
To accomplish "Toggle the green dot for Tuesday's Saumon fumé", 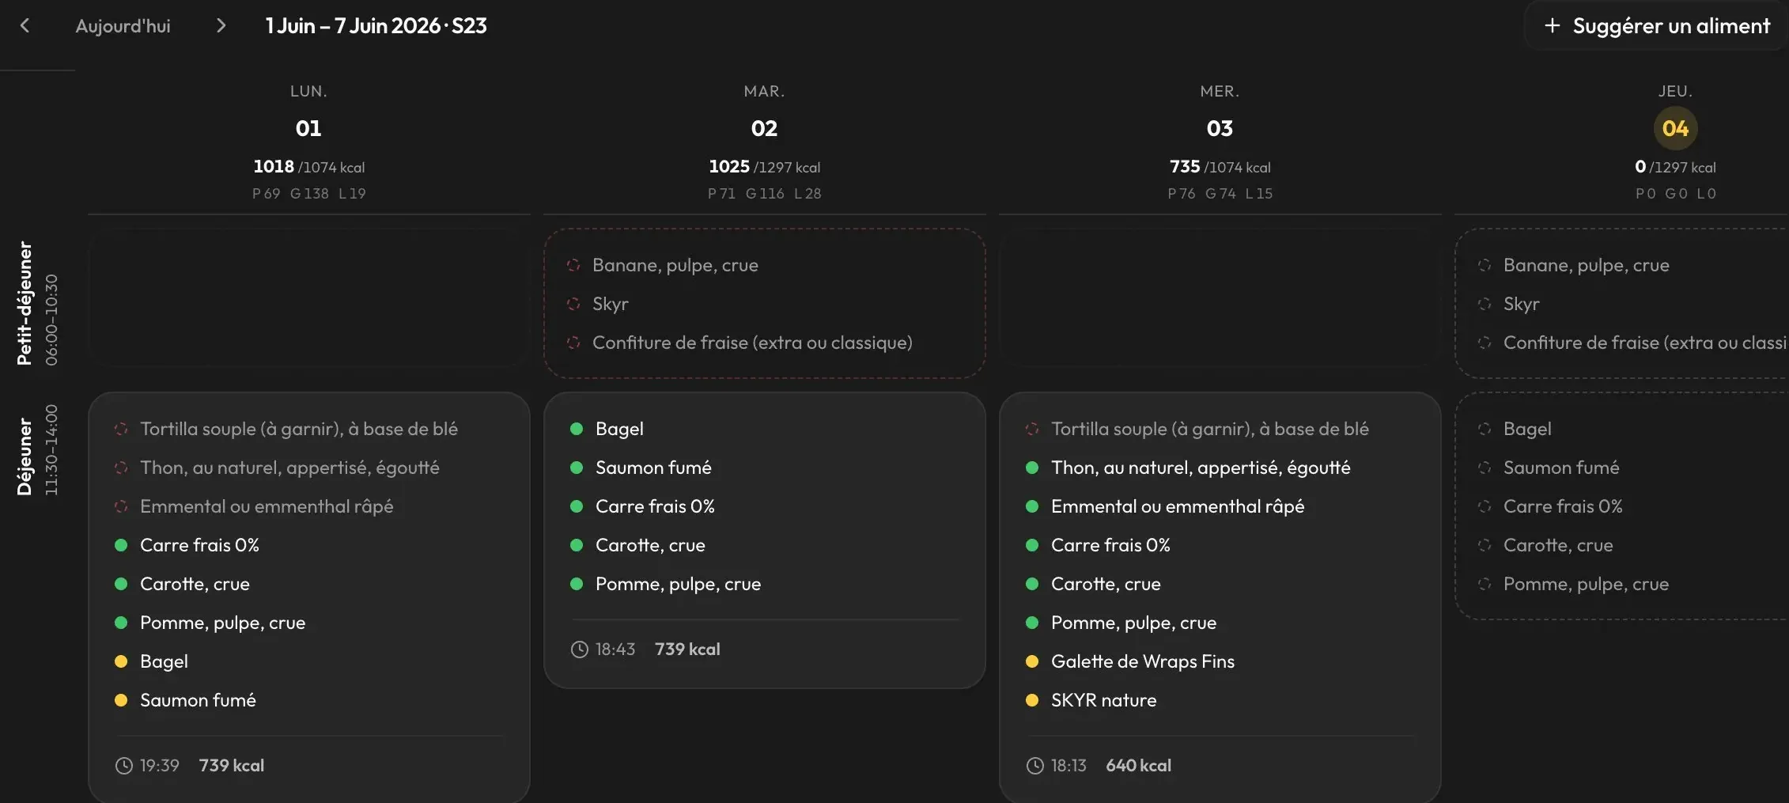I will point(577,468).
